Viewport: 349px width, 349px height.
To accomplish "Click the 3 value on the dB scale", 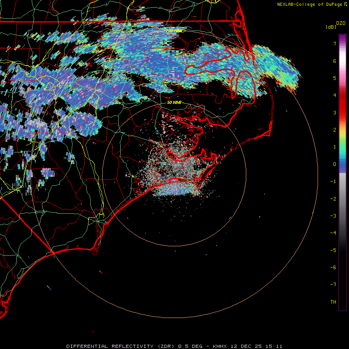I will click(335, 112).
